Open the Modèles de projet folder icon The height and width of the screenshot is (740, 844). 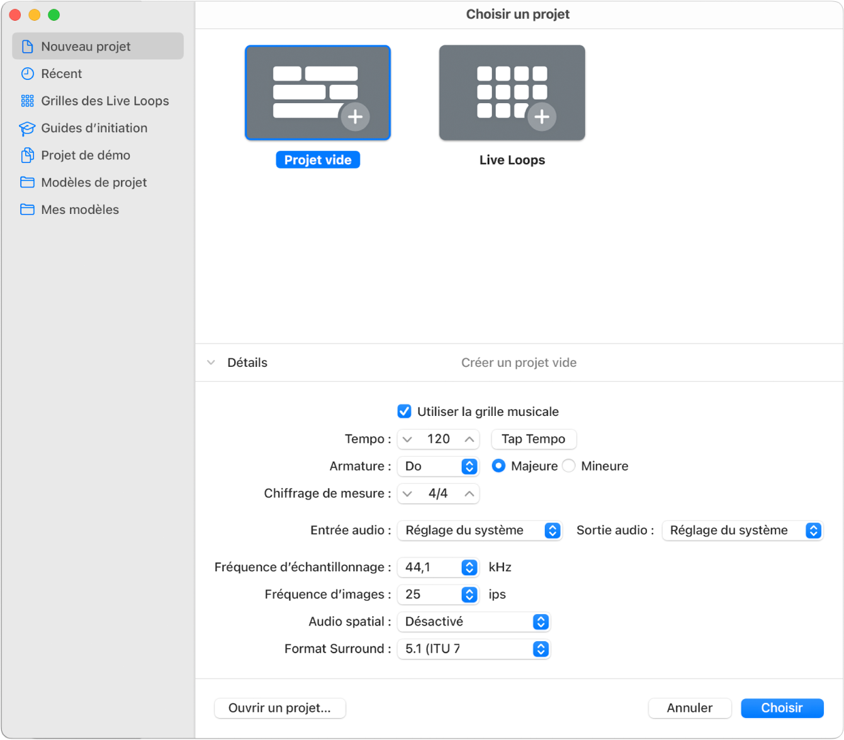coord(28,182)
